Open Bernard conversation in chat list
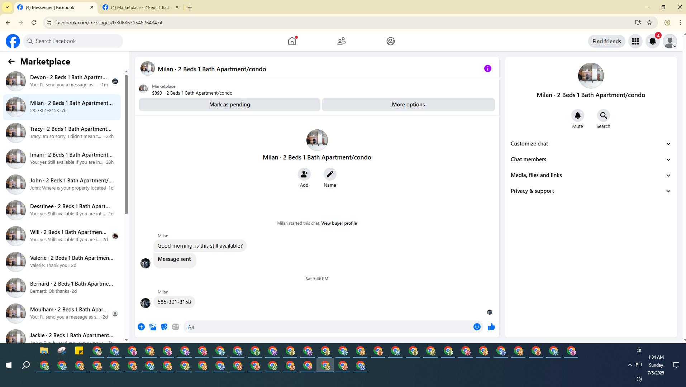The image size is (686, 387). point(62,287)
